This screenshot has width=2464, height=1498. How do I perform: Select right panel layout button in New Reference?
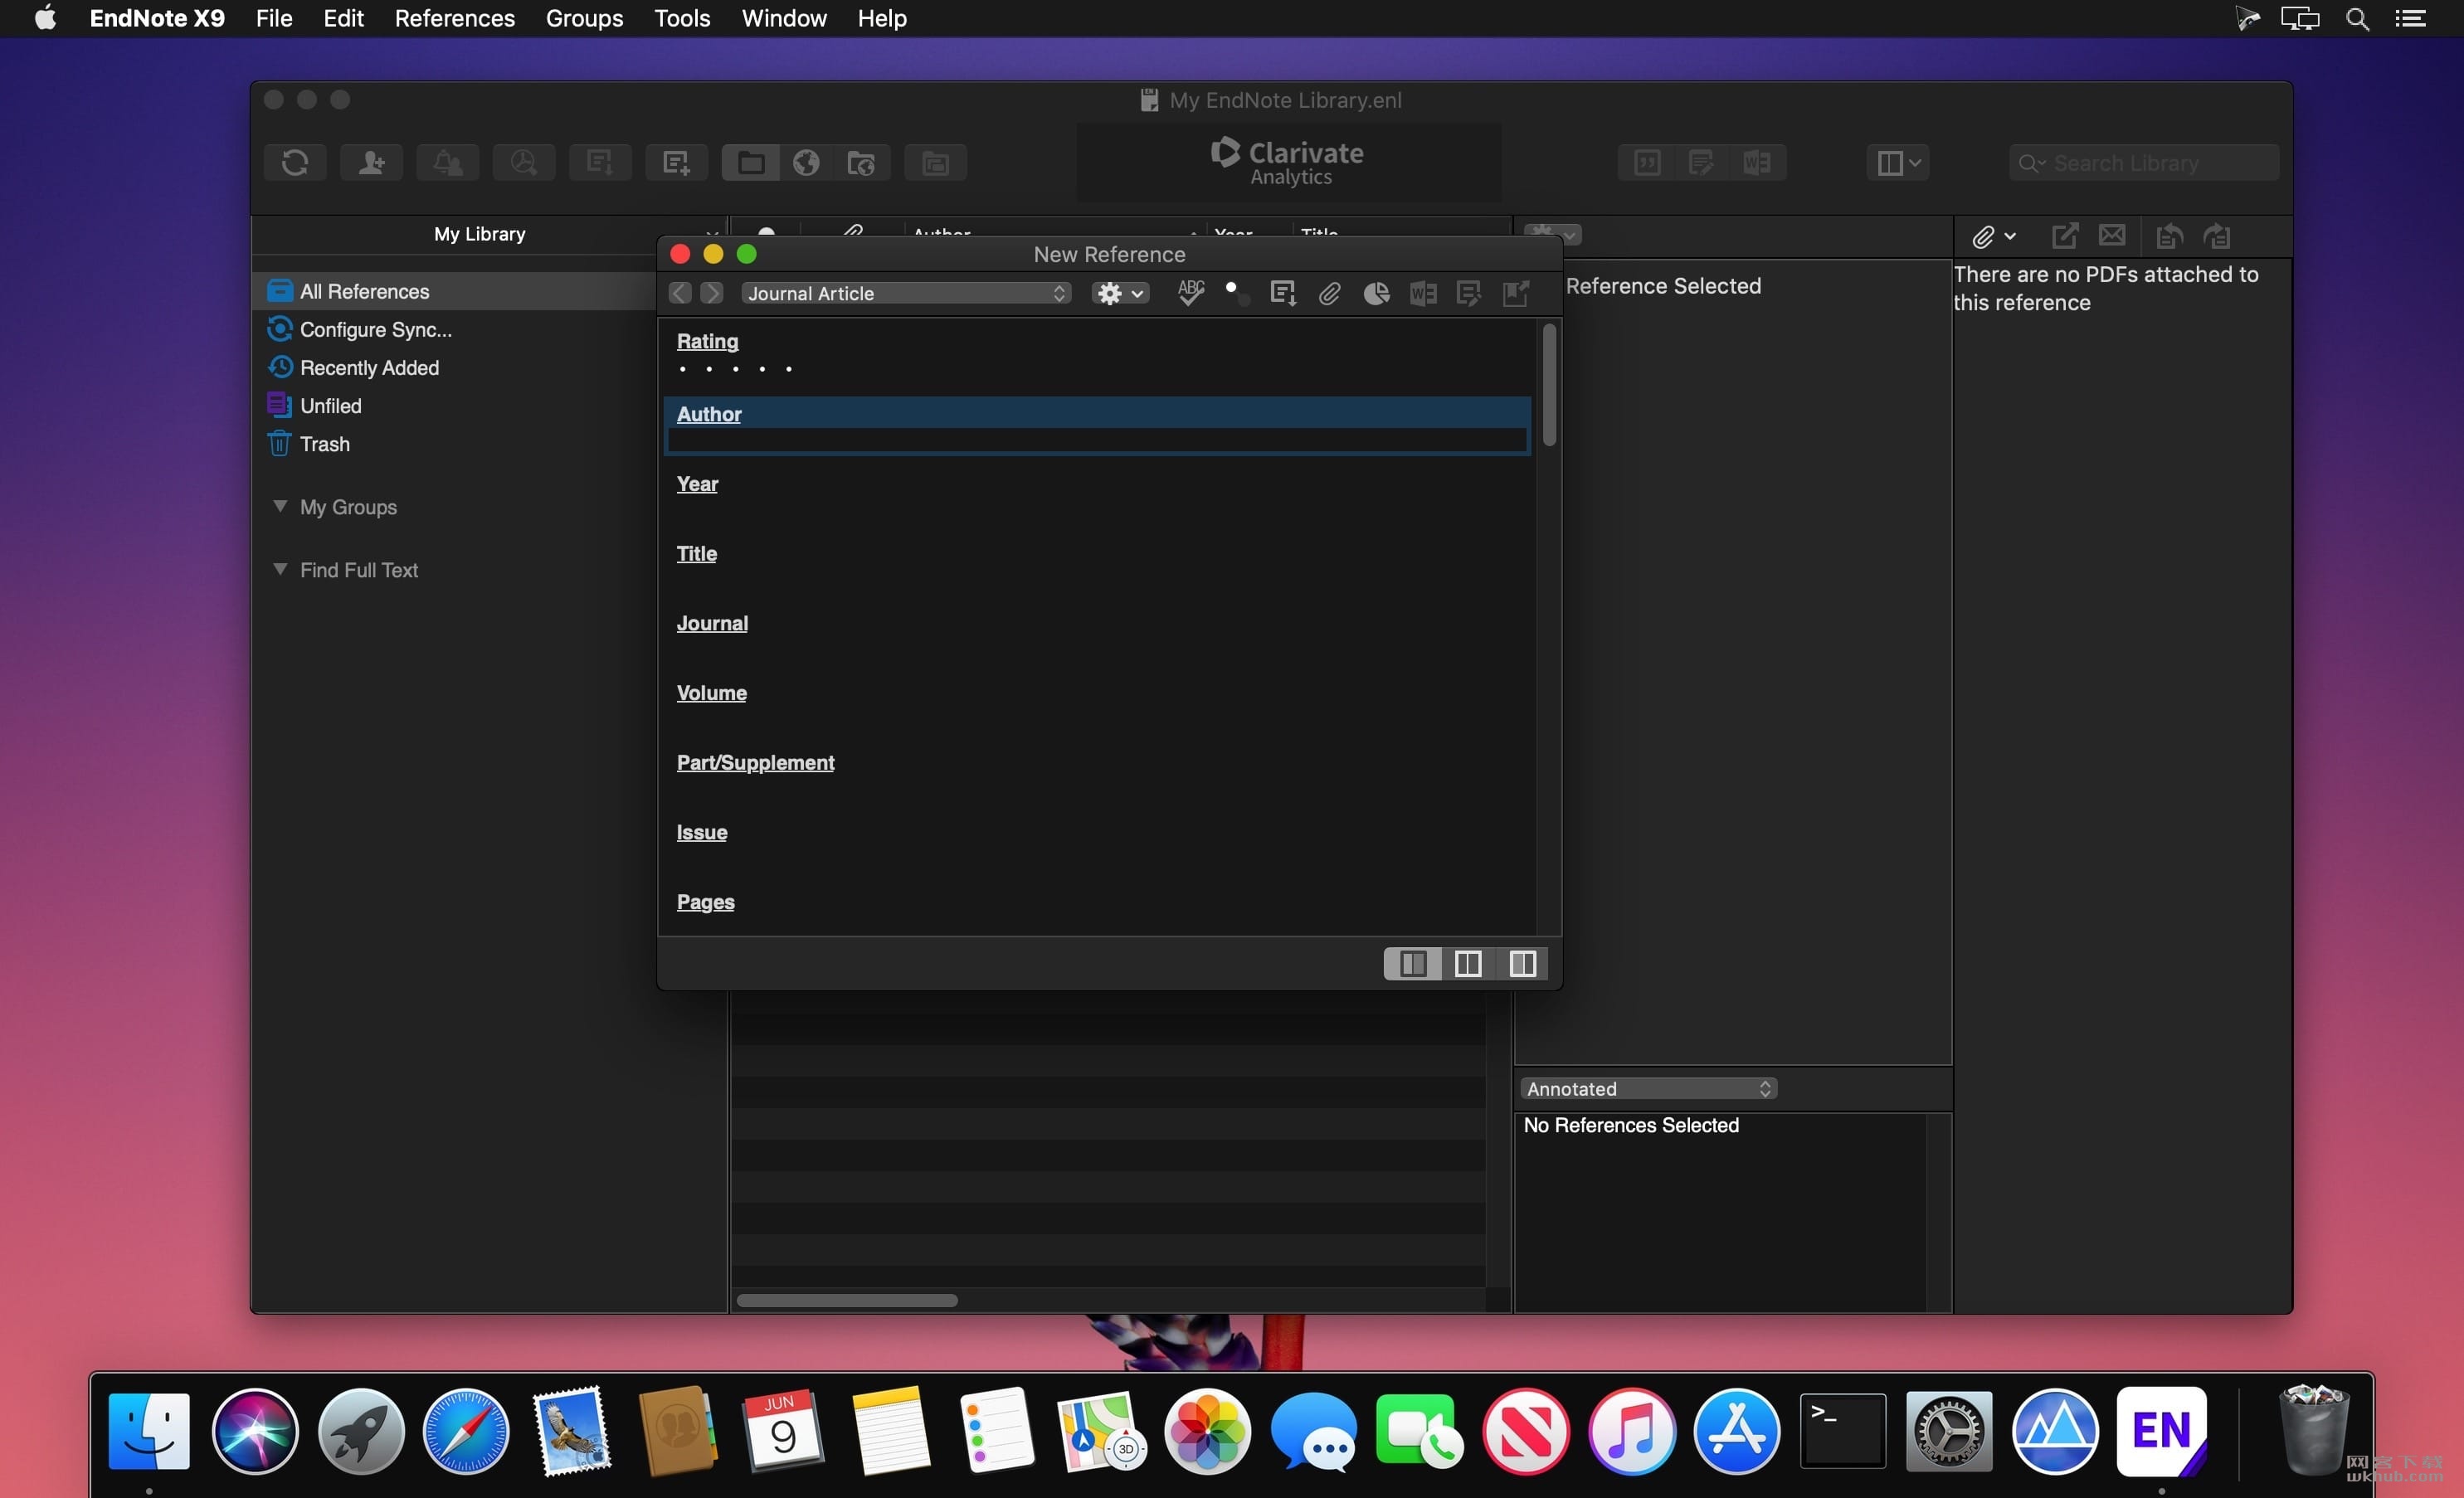[x=1523, y=964]
